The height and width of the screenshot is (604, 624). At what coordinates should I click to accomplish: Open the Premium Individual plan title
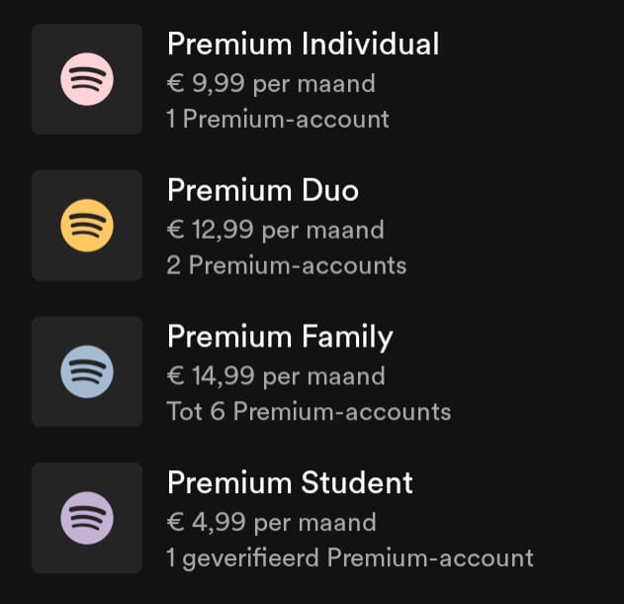click(x=303, y=44)
